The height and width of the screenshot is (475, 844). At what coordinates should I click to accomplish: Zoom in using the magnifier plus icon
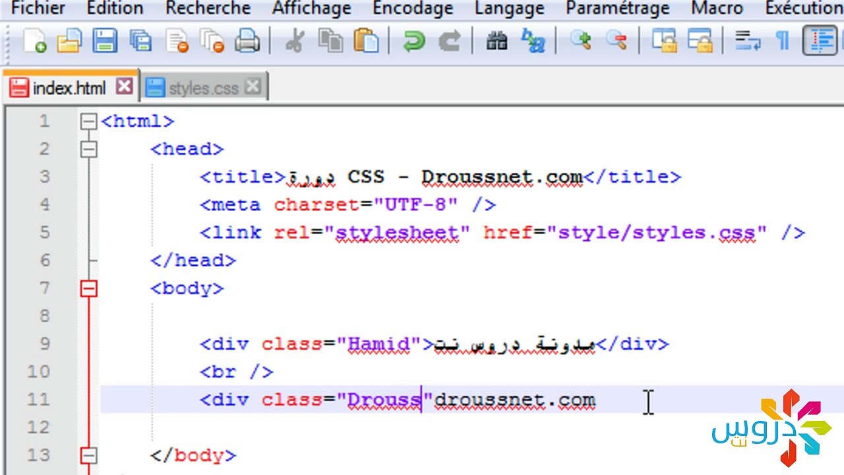tap(581, 41)
